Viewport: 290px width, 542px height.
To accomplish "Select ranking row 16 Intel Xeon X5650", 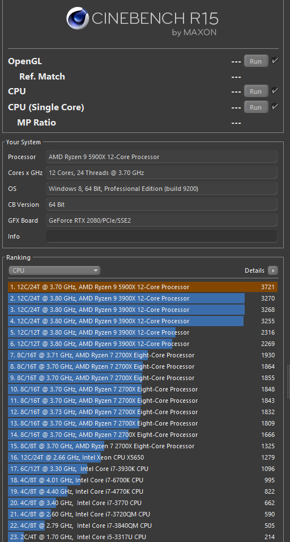I will click(x=143, y=458).
